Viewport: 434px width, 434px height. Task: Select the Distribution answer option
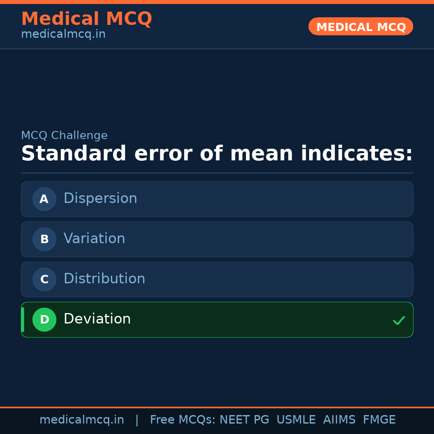(217, 279)
